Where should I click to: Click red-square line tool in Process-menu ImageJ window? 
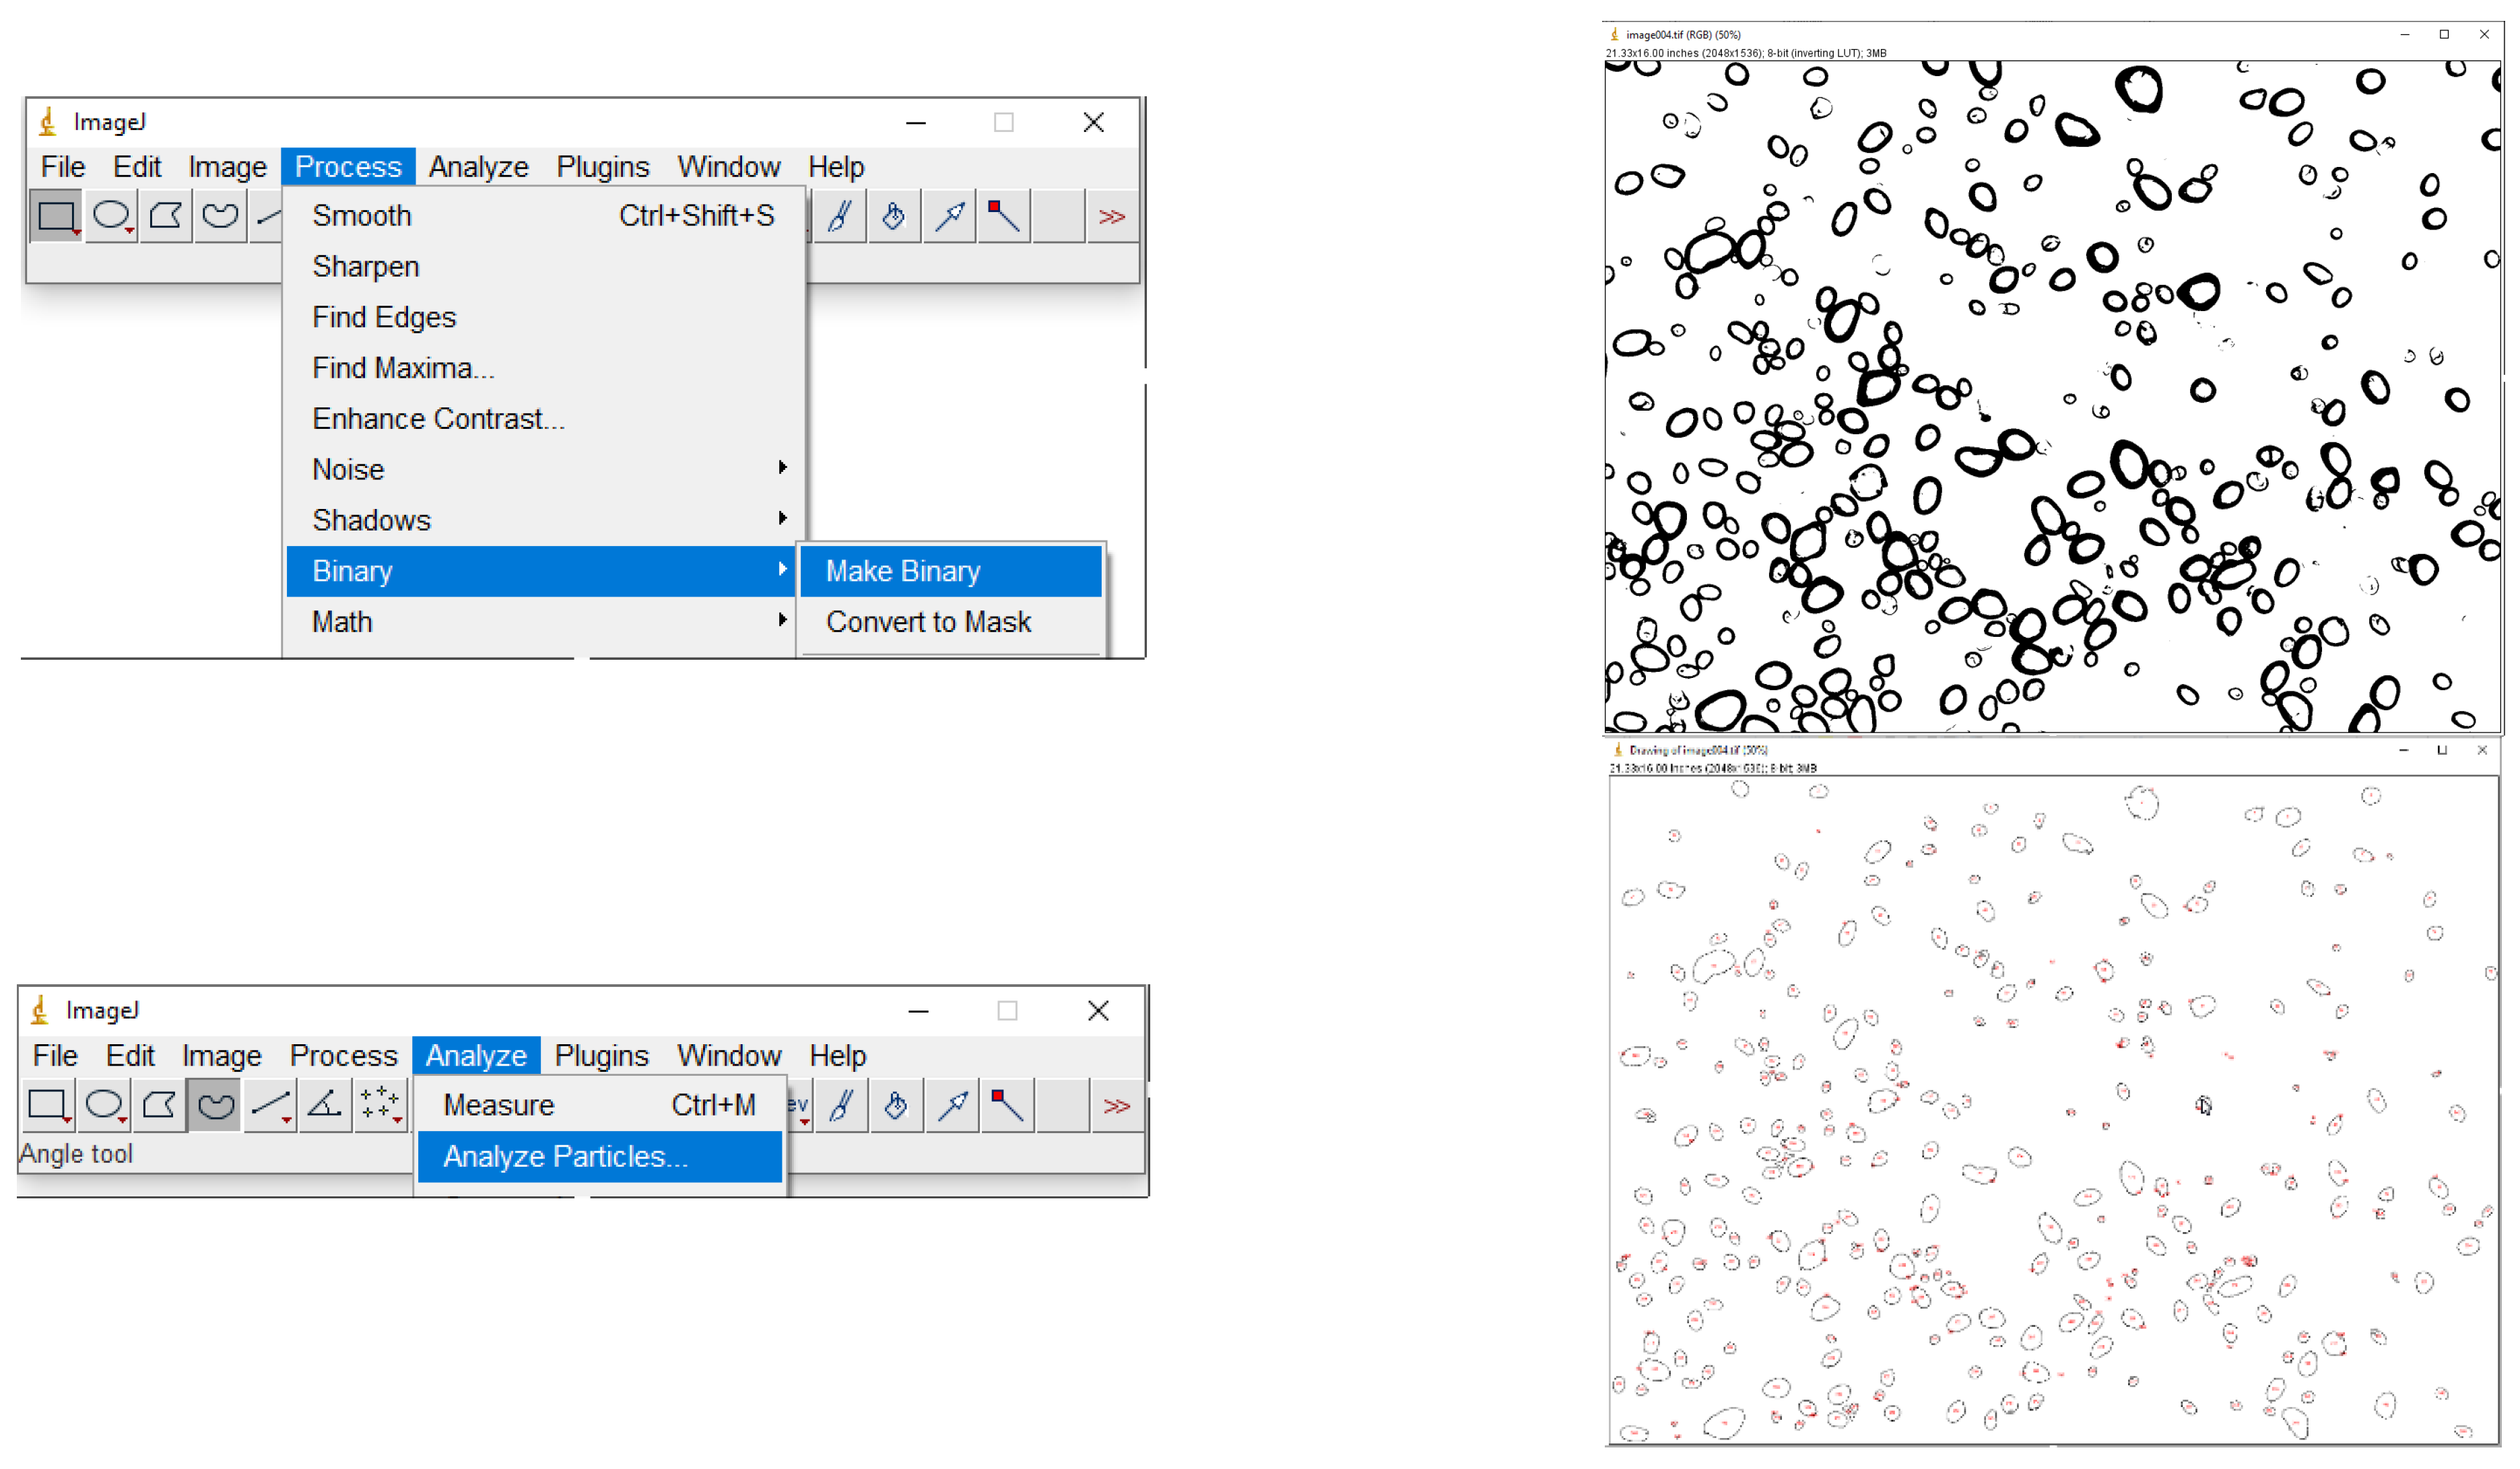1003,216
